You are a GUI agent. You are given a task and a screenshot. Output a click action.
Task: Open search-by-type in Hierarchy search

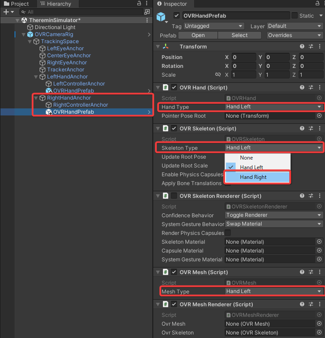point(147,12)
